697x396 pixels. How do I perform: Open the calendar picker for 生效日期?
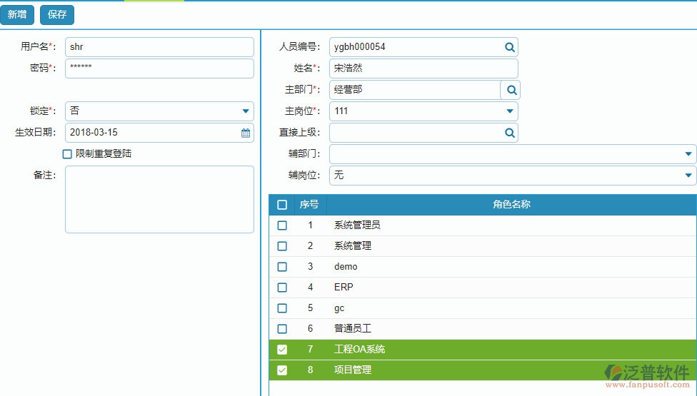point(246,133)
